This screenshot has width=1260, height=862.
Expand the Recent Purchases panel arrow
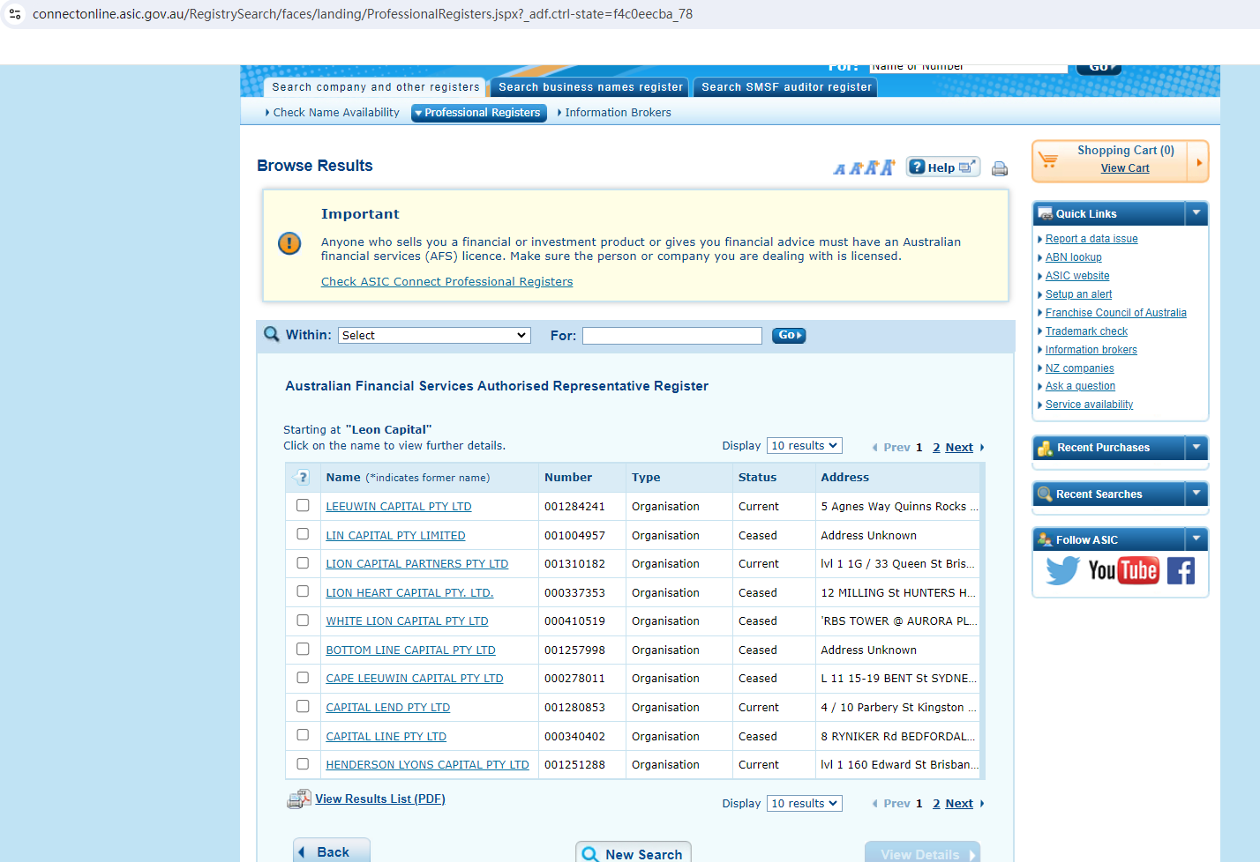click(x=1196, y=448)
